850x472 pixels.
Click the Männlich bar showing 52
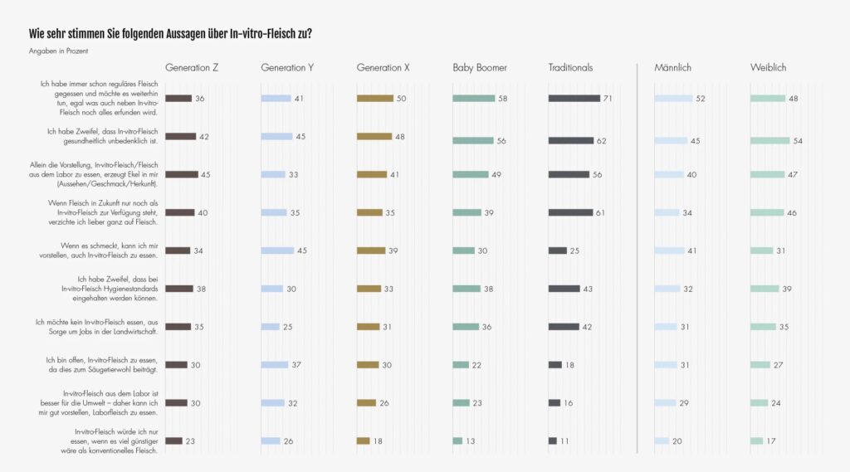(673, 99)
